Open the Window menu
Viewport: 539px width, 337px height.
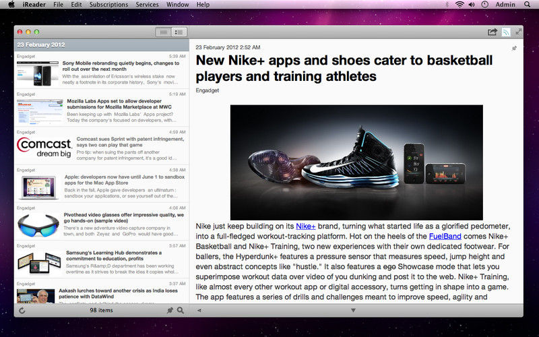click(177, 5)
